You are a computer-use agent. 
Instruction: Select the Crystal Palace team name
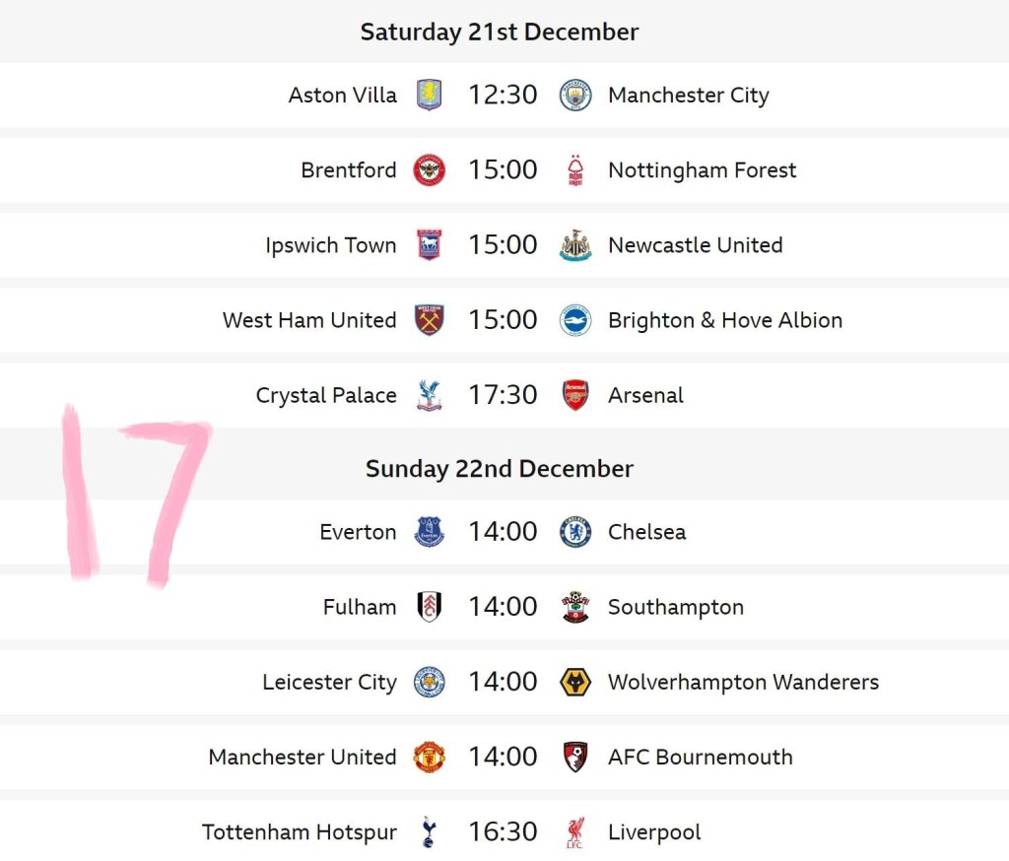[326, 395]
